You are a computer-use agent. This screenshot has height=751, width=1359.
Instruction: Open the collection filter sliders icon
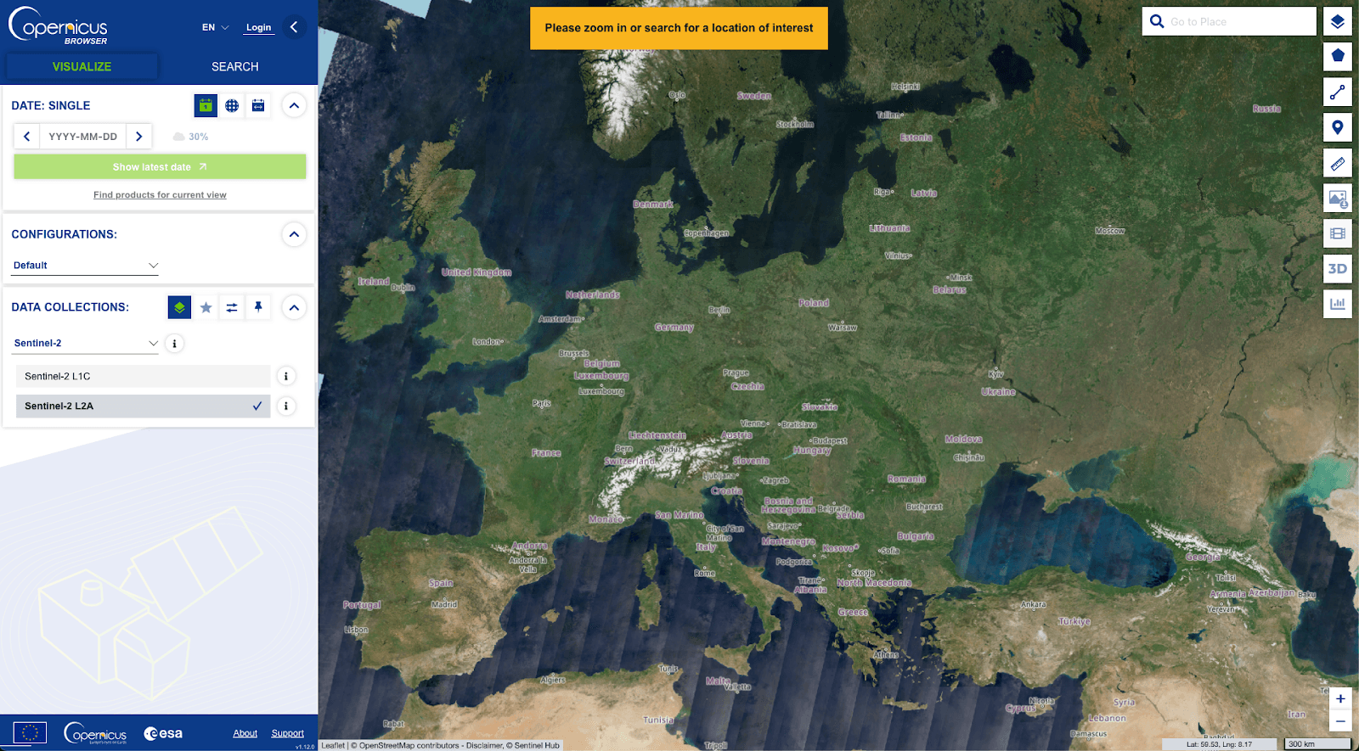[x=232, y=307]
